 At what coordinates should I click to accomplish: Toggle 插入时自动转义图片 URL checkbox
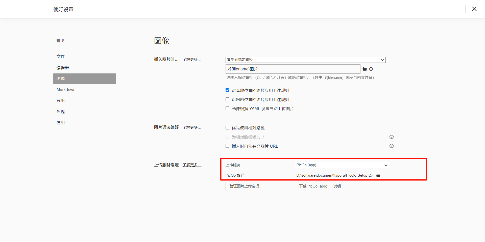click(227, 146)
